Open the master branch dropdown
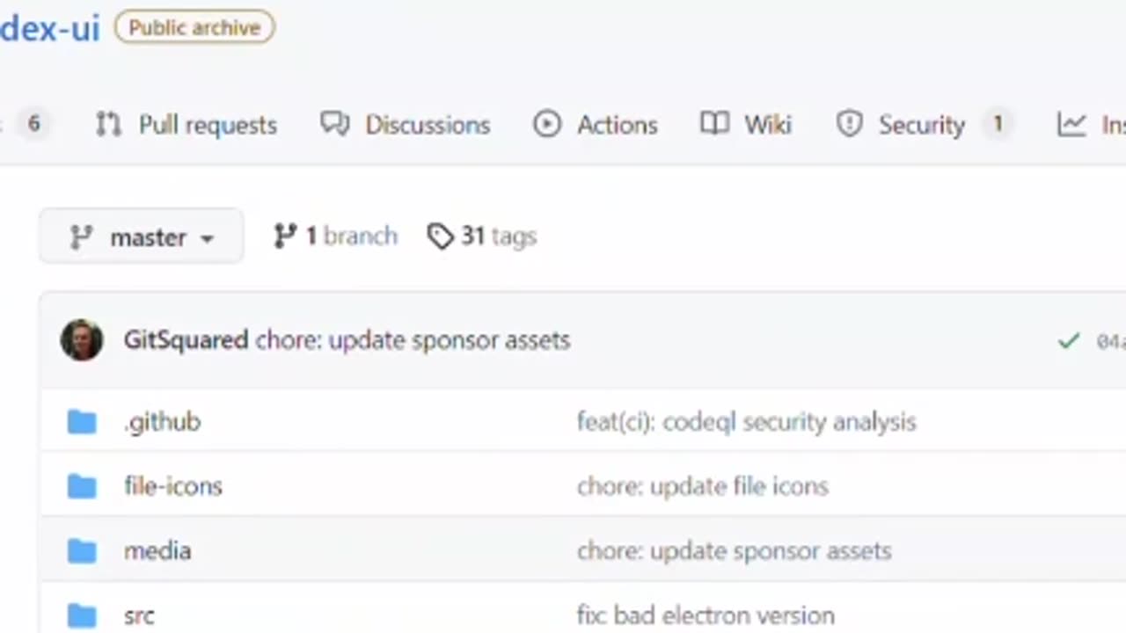1126x633 pixels. [141, 237]
